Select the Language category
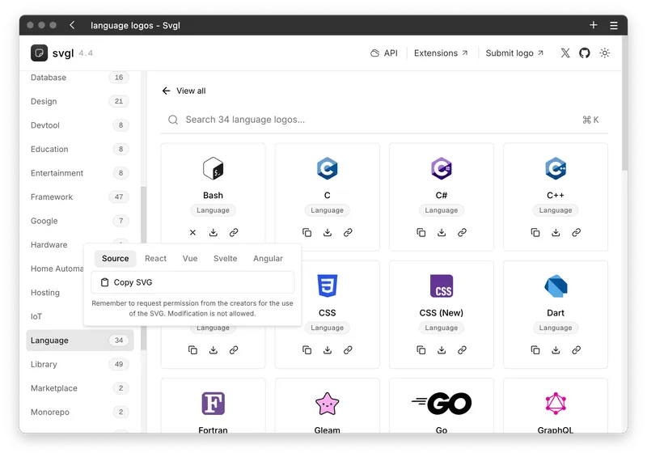 [79, 341]
